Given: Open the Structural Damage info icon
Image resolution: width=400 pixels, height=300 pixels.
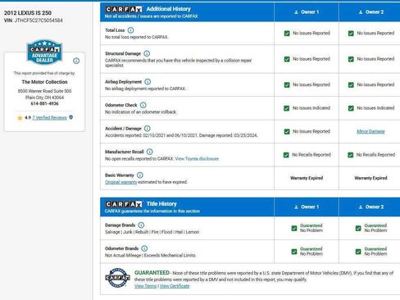Looking at the screenshot, I should 147,53.
